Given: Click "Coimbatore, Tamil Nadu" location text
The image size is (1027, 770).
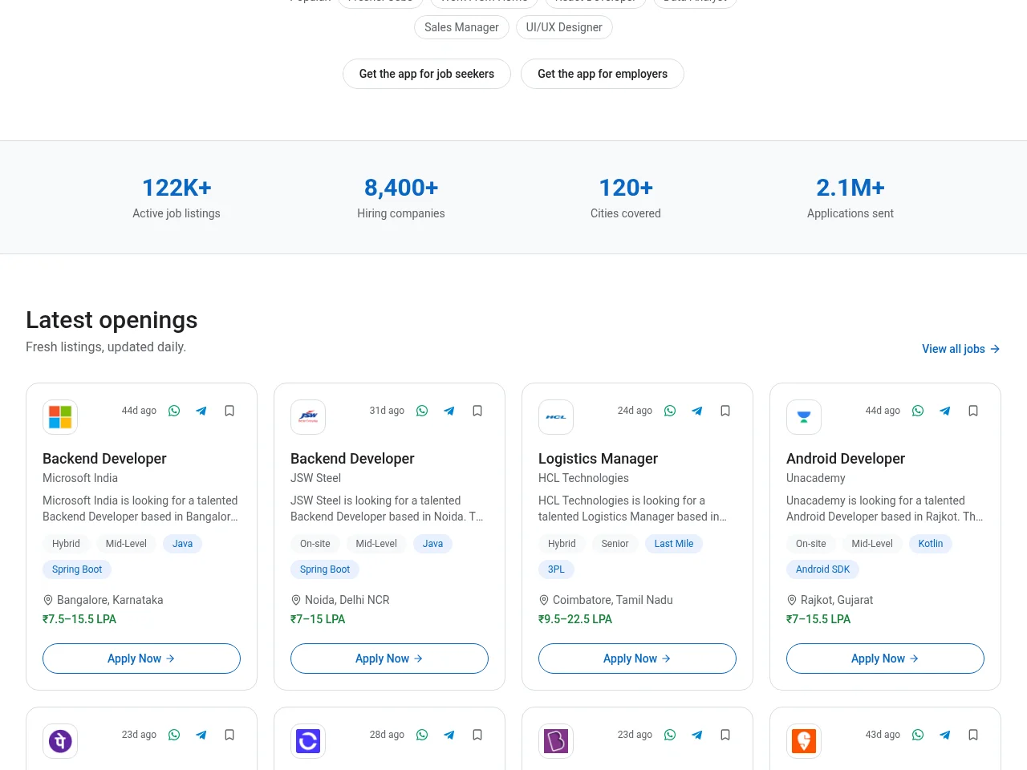Looking at the screenshot, I should point(613,600).
